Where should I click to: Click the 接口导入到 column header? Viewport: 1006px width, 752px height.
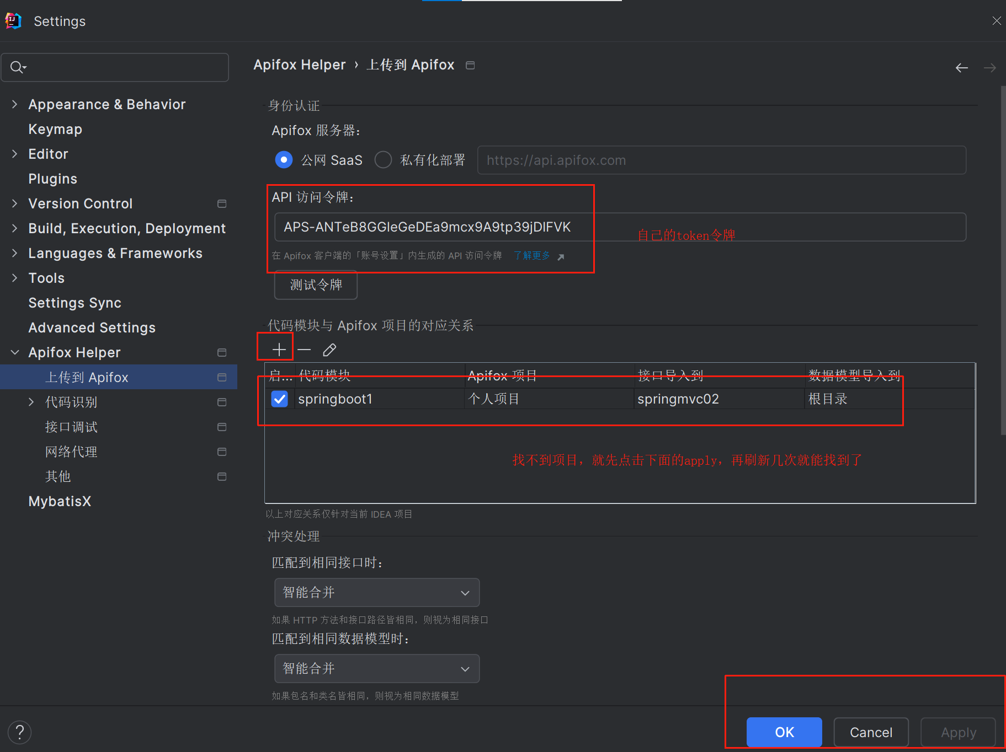pyautogui.click(x=720, y=376)
